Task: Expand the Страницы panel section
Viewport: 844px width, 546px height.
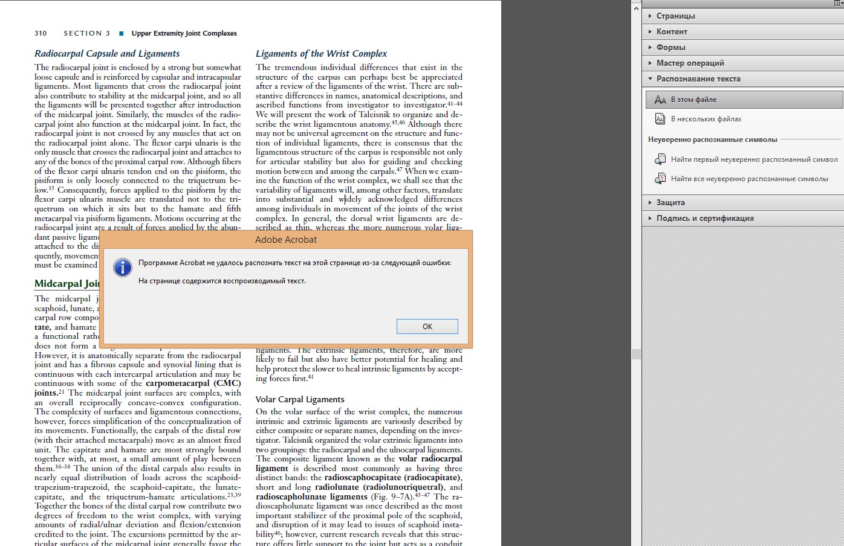Action: click(742, 16)
